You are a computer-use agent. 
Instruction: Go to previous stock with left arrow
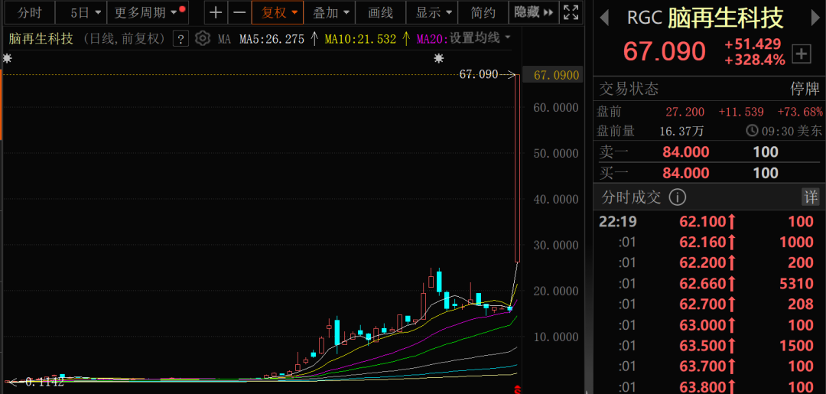(x=604, y=17)
